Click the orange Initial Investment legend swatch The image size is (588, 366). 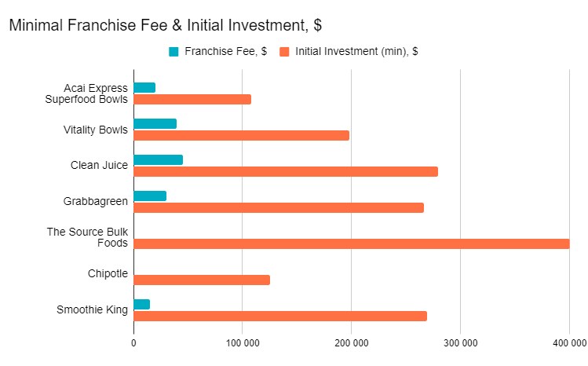pos(284,52)
